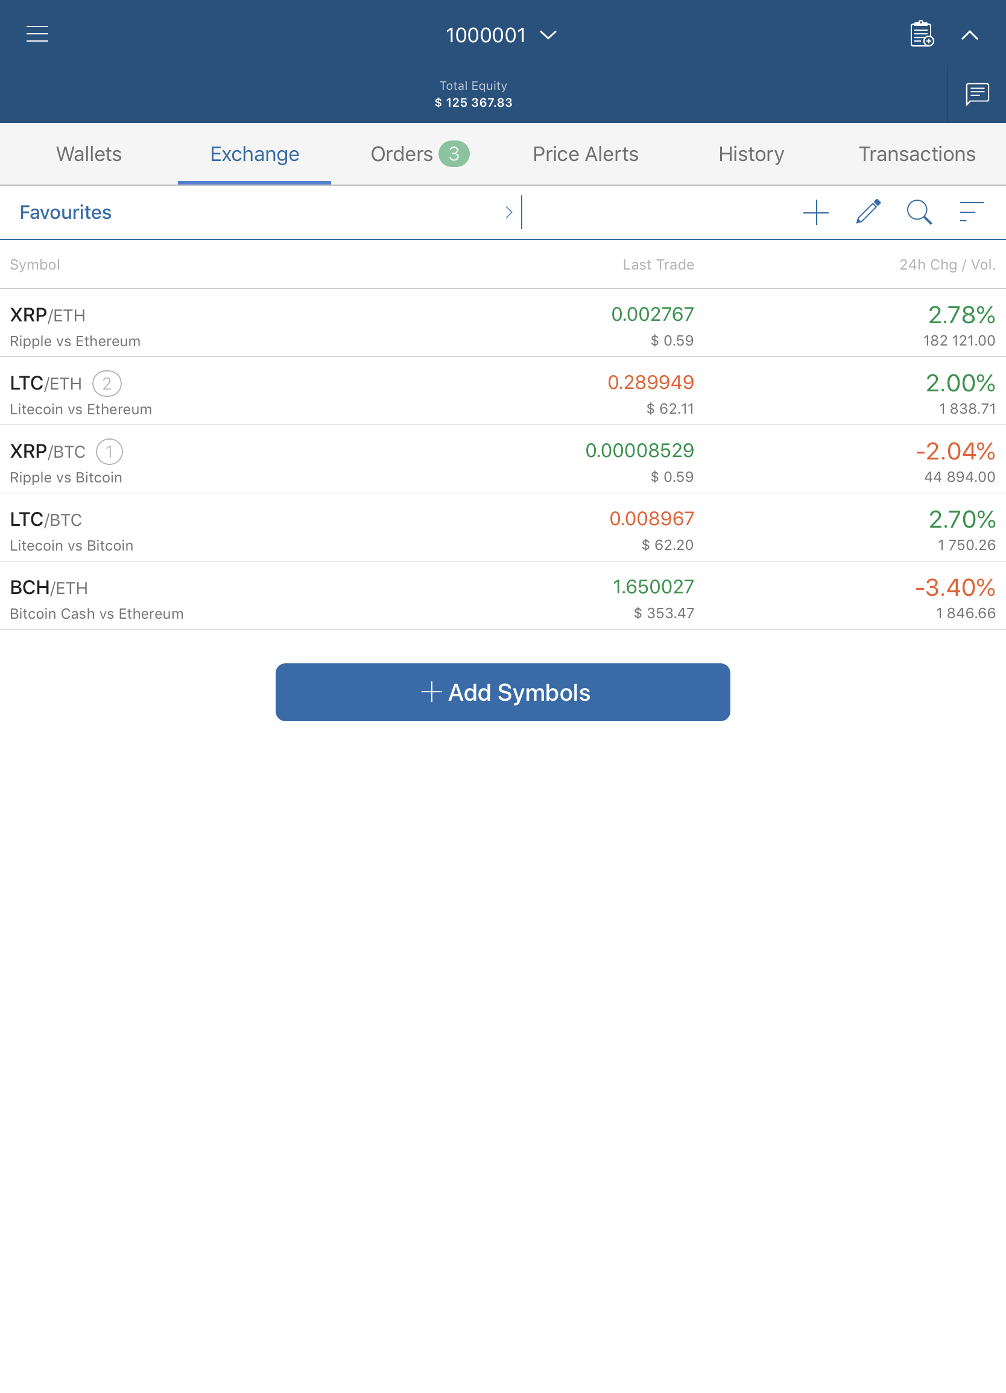Search symbols with the magnifier icon
This screenshot has width=1006, height=1393.
pyautogui.click(x=919, y=212)
